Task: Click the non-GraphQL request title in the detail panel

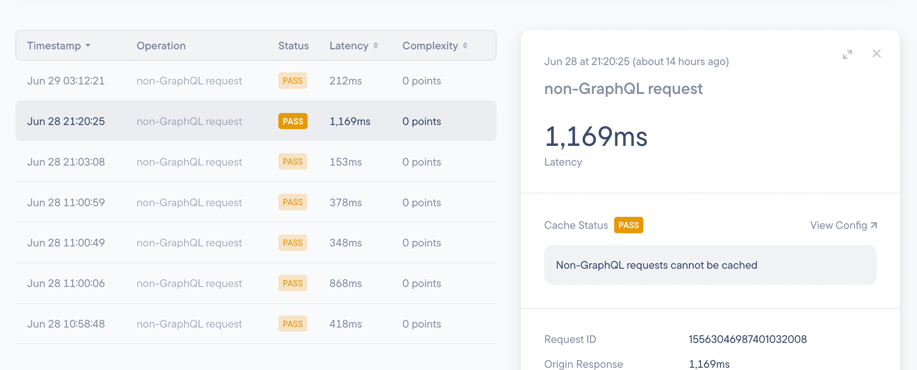Action: [x=623, y=88]
